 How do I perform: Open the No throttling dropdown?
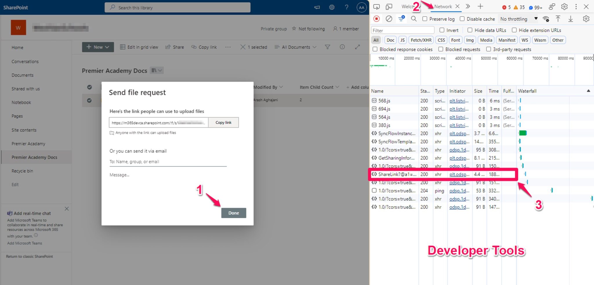517,19
